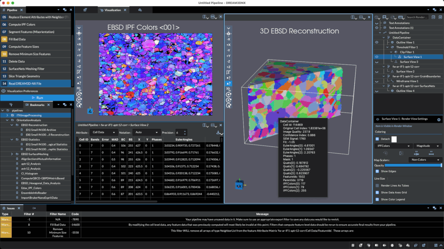Expand the ITKImageProcessing folder
444x249 pixels.
[x=7, y=116]
